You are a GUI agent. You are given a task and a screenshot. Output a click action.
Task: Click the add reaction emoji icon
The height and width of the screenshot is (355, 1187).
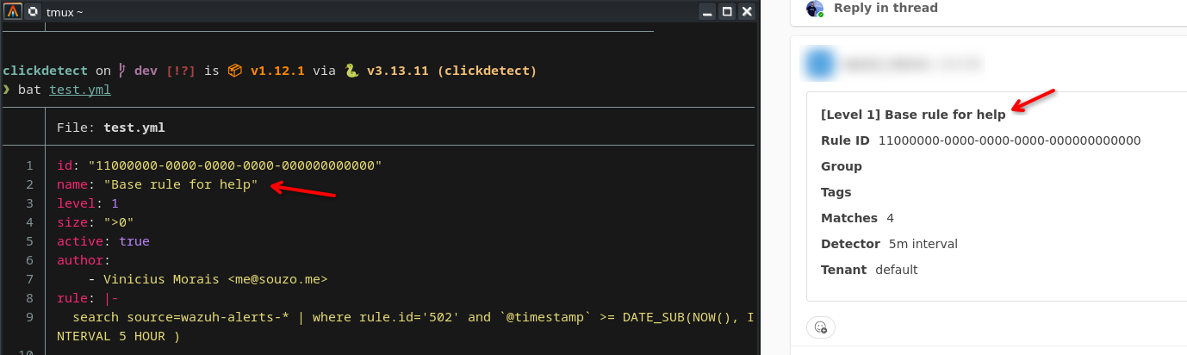[x=821, y=327]
